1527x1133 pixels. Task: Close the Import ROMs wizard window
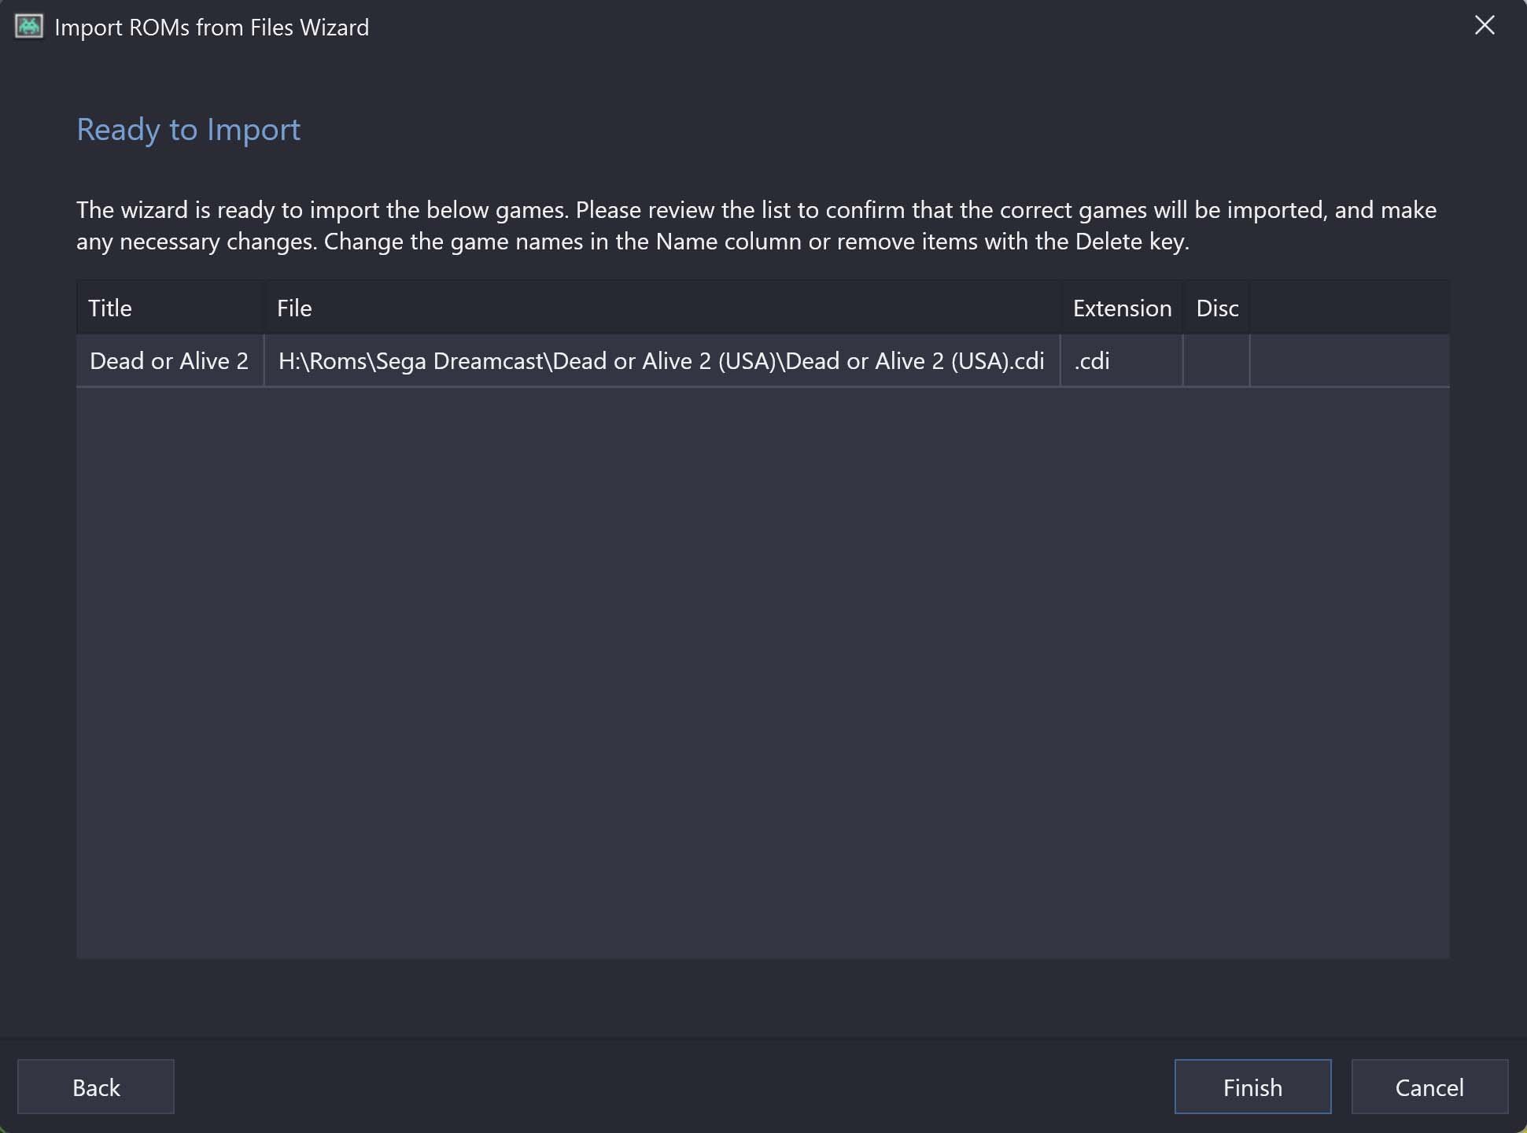1484,26
